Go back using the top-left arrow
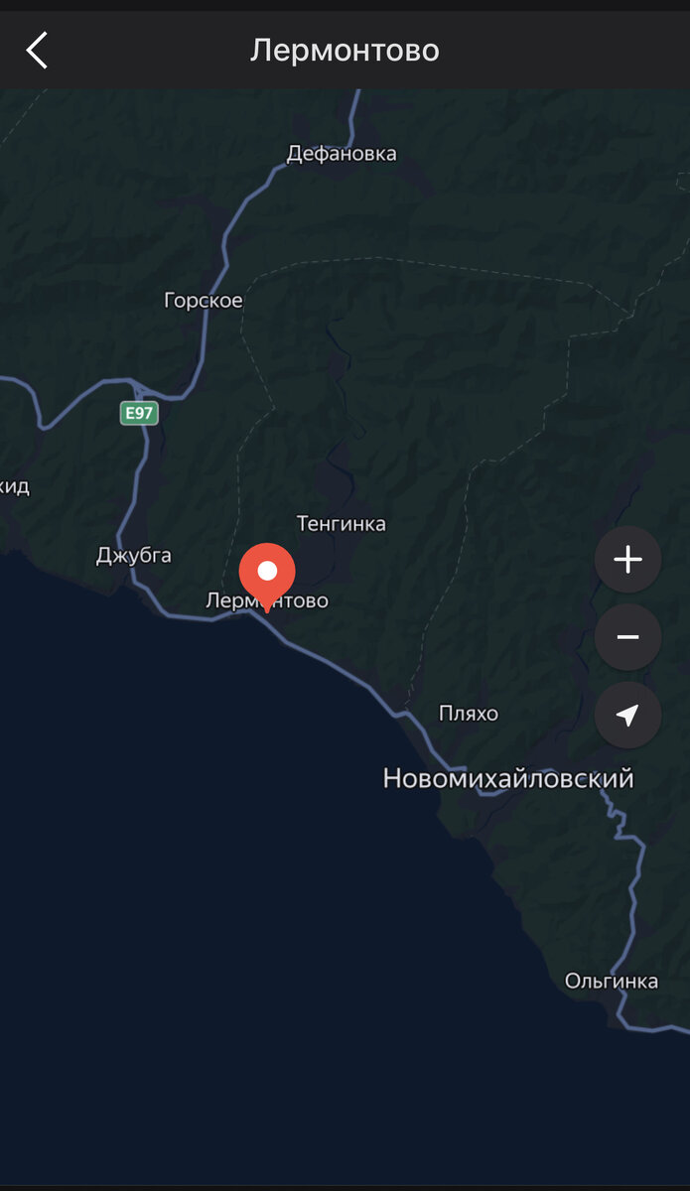 coord(37,51)
